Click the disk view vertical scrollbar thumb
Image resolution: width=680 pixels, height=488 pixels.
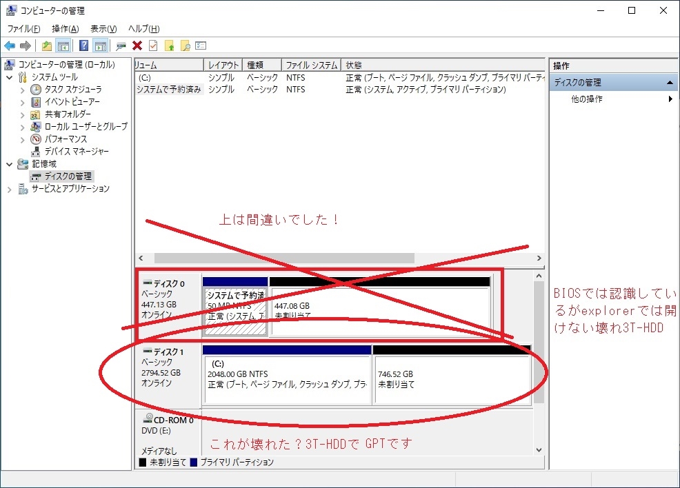point(539,343)
